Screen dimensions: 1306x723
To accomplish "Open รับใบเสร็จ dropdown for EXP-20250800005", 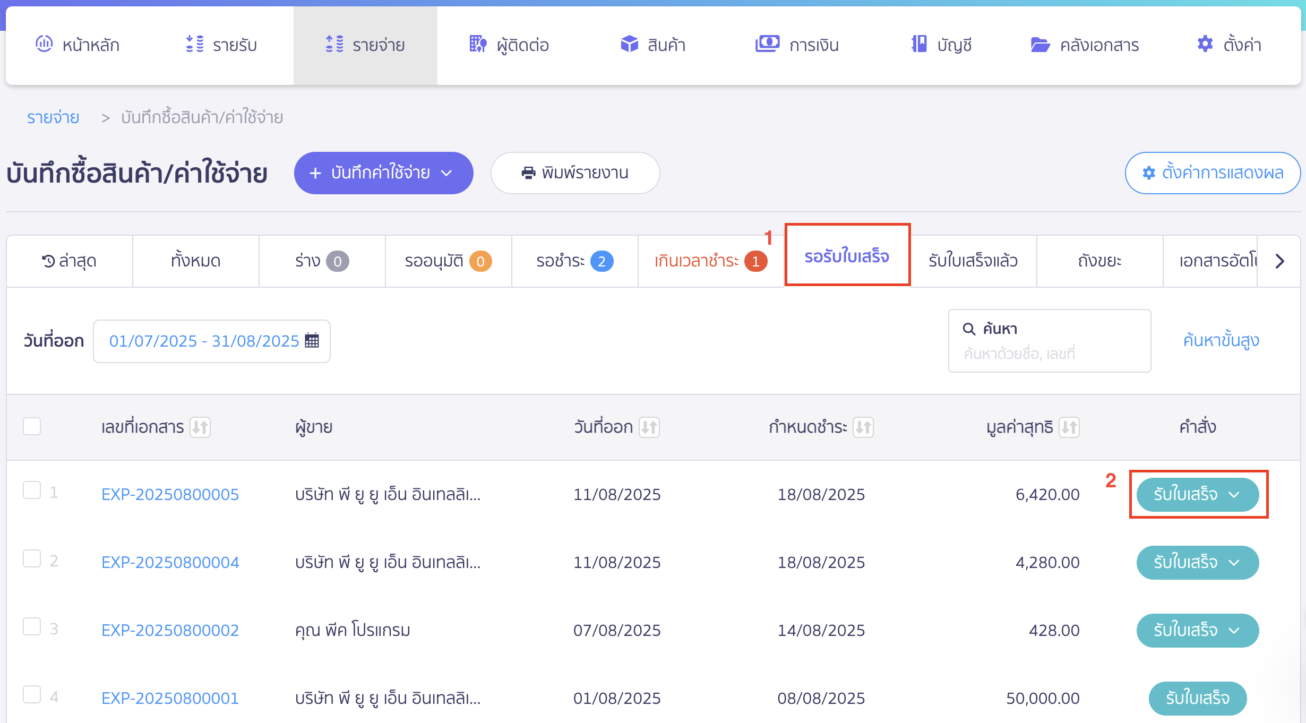I will (x=1234, y=495).
